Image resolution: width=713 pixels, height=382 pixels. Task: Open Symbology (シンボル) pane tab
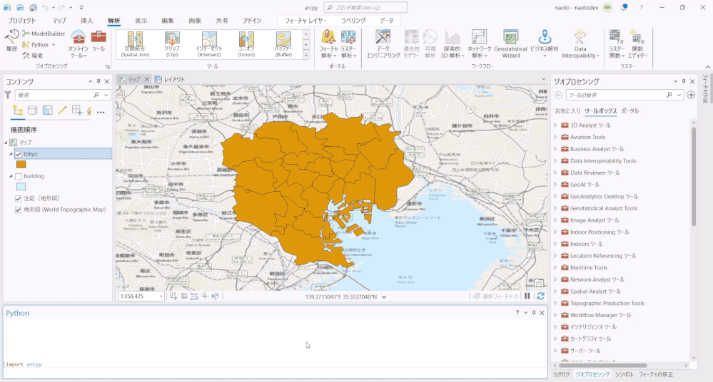pyautogui.click(x=624, y=374)
